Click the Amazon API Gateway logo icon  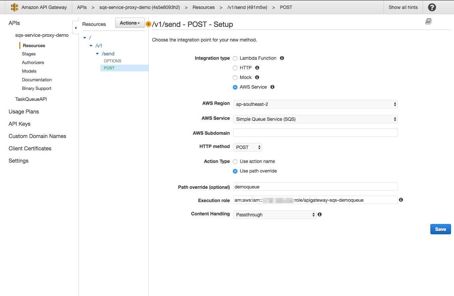click(15, 7)
